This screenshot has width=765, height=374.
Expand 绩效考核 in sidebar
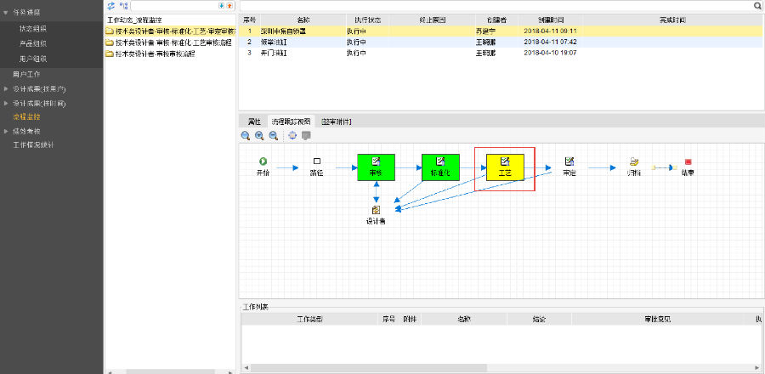click(5, 131)
